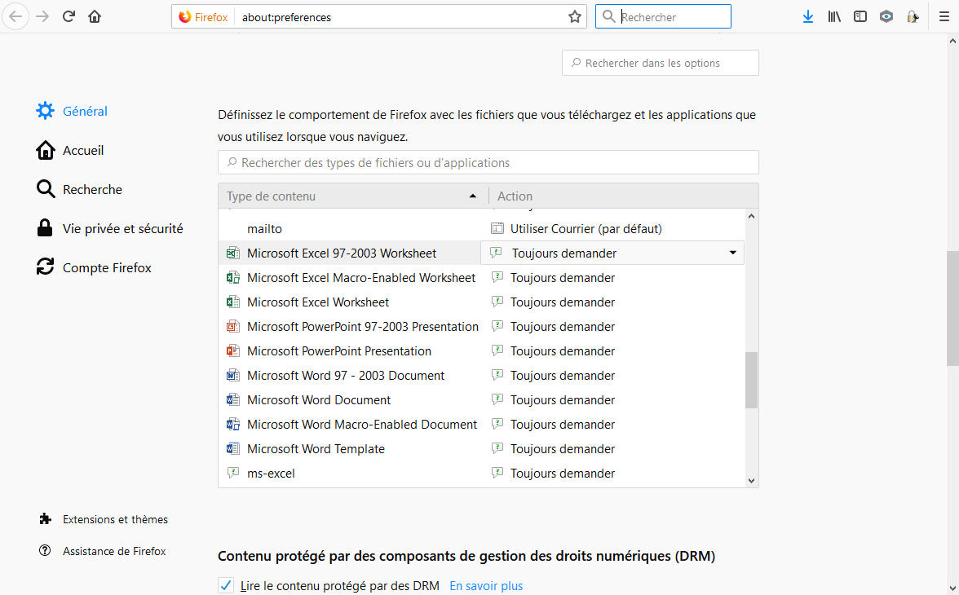
Task: Click the browser reload button
Action: click(68, 16)
